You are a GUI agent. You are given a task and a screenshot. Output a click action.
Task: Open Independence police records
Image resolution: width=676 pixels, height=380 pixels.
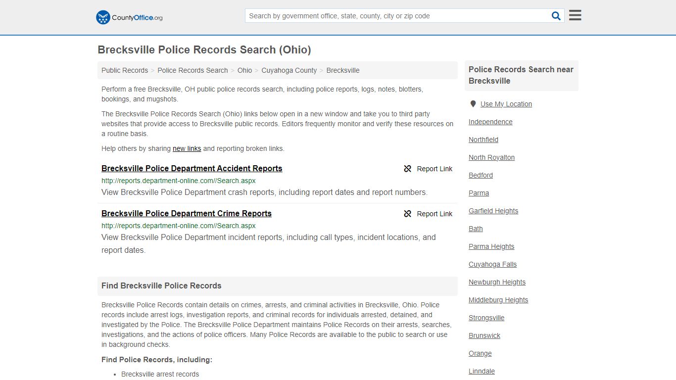point(490,122)
